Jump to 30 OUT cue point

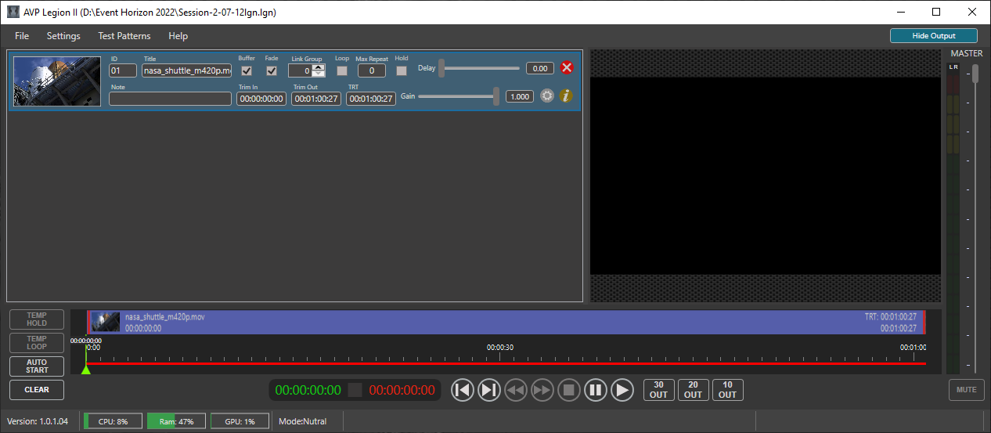[x=658, y=390]
